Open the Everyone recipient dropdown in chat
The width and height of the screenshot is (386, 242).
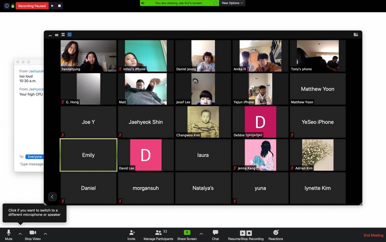pyautogui.click(x=35, y=157)
